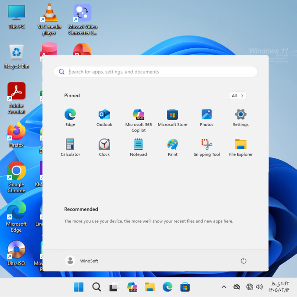
Task: Click the Windows Start button on taskbar
Action: click(x=79, y=287)
